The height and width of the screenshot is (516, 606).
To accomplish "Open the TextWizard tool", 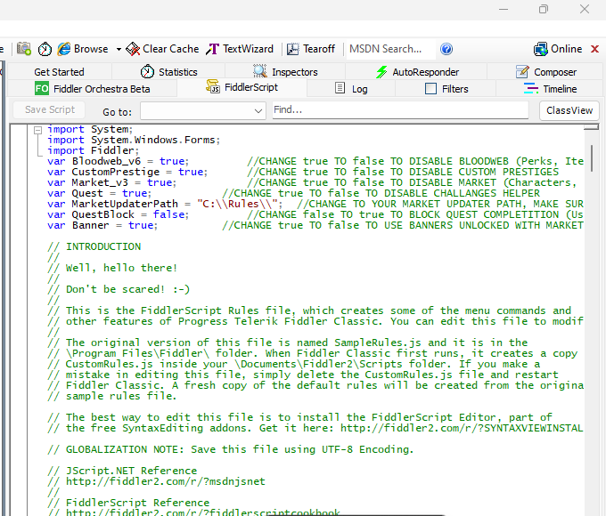I will 240,49.
